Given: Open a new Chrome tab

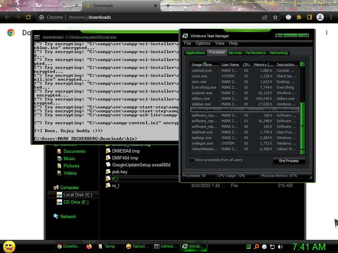Looking at the screenshot, I should 168,6.
